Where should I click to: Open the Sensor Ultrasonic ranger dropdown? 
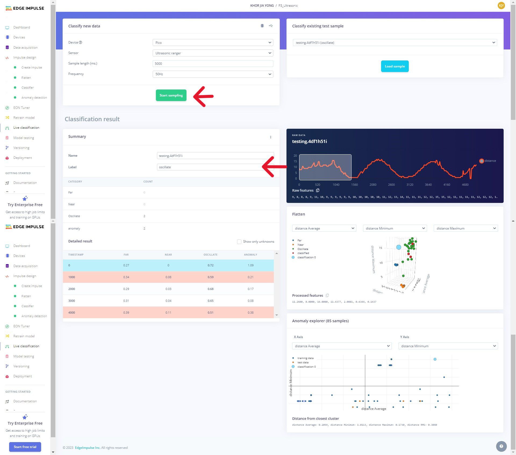coord(213,53)
